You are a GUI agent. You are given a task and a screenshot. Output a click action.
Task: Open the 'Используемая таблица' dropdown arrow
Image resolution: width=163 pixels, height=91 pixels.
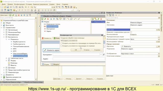coord(157,42)
